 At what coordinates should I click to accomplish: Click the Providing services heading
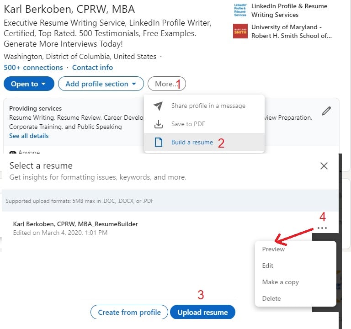coord(35,108)
